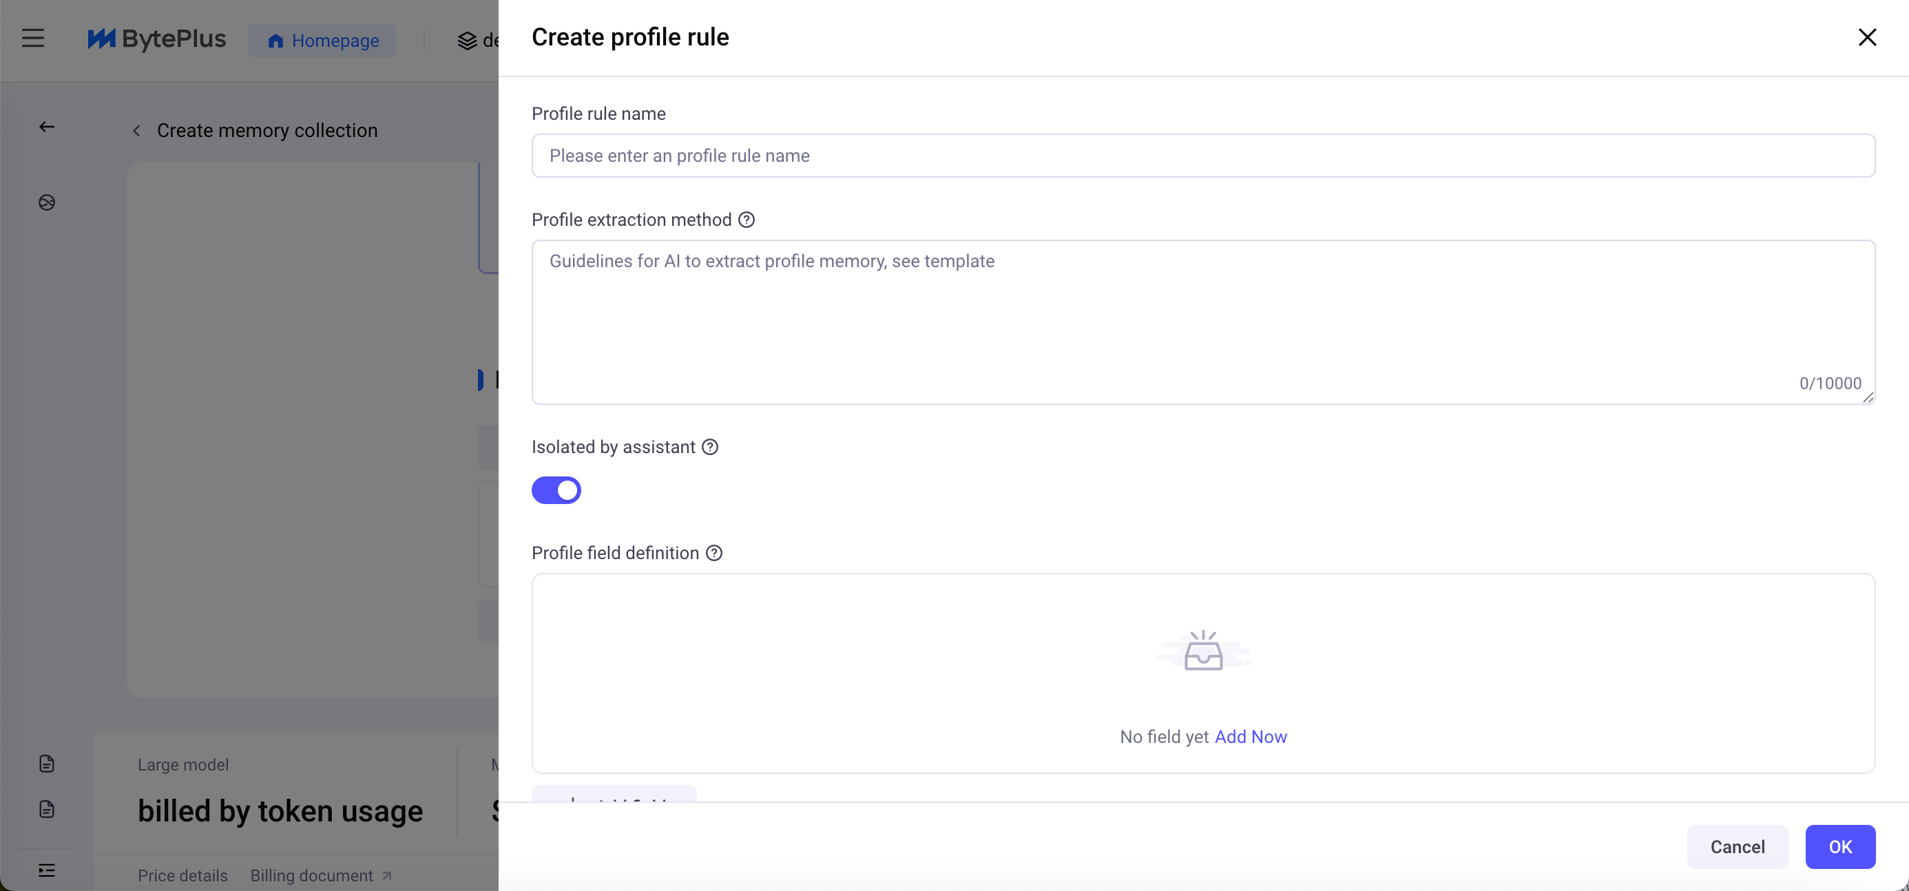Click the Add Now link
The height and width of the screenshot is (891, 1909).
[1250, 737]
